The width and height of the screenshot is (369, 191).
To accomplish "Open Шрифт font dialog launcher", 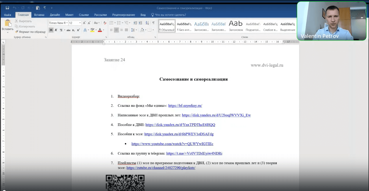I will tap(106, 38).
